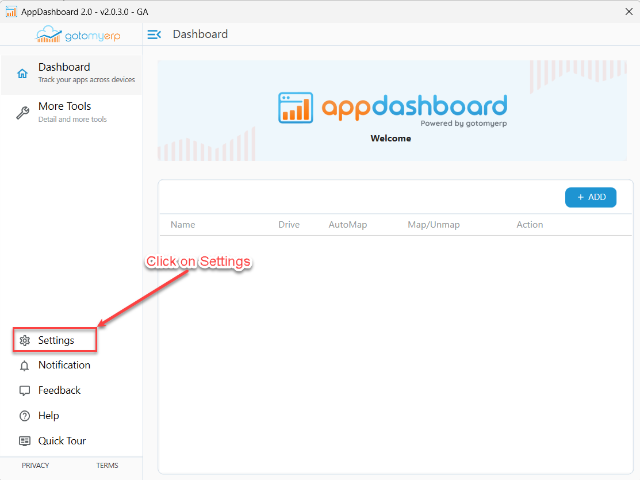640x480 pixels.
Task: Select the wrench icon for More Tools
Action: point(22,113)
